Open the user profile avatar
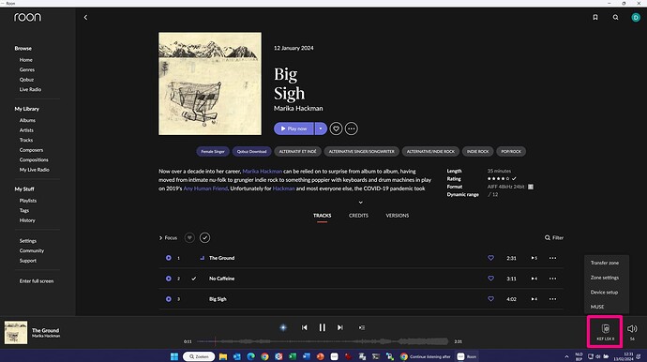 pyautogui.click(x=636, y=17)
